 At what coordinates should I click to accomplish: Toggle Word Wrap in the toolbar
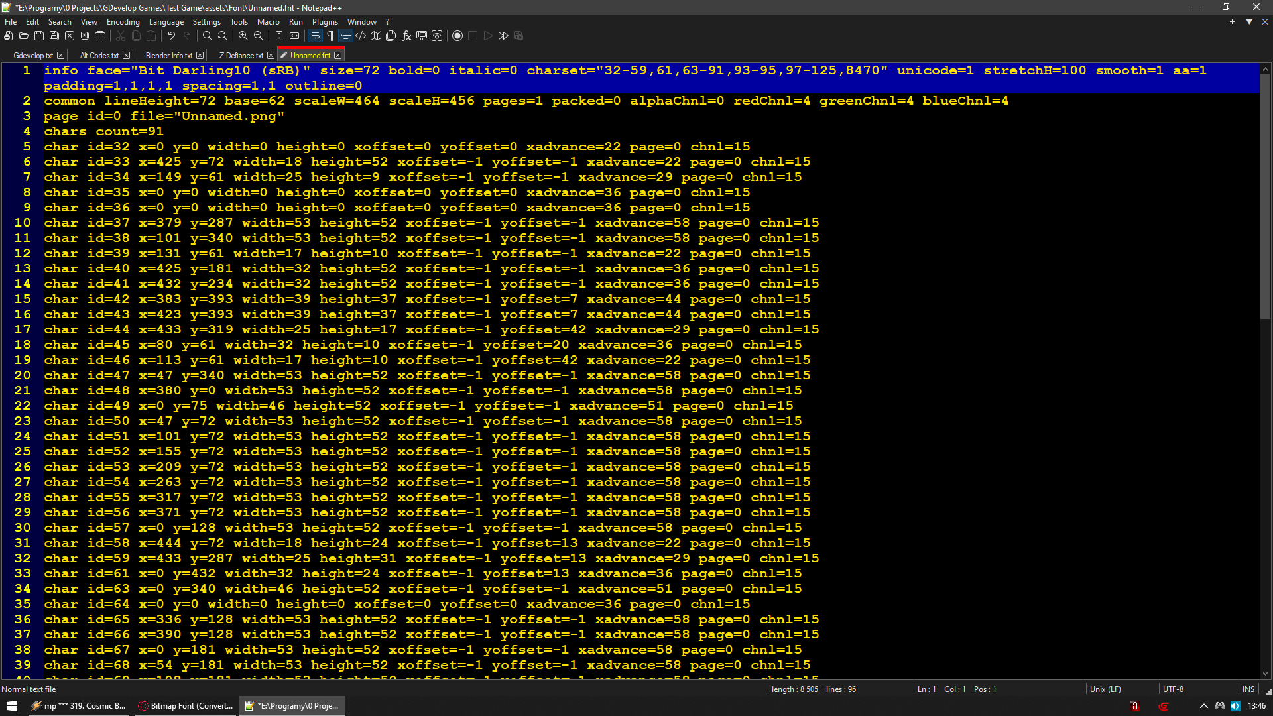click(315, 36)
